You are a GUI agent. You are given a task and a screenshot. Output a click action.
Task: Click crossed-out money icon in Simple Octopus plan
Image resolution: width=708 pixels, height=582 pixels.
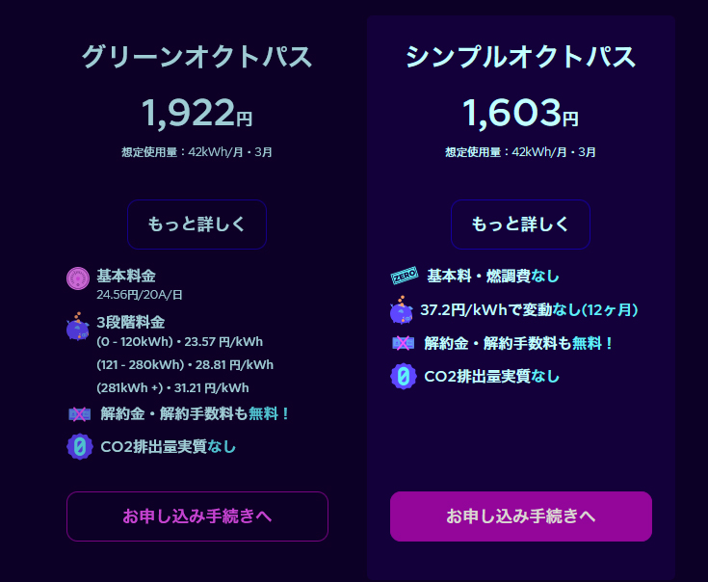click(404, 343)
